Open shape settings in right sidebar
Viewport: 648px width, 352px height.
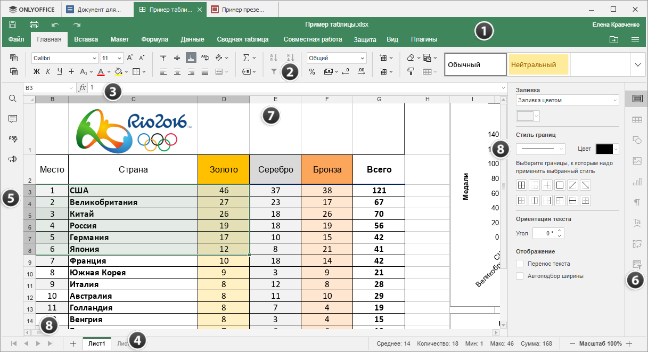[x=636, y=140]
